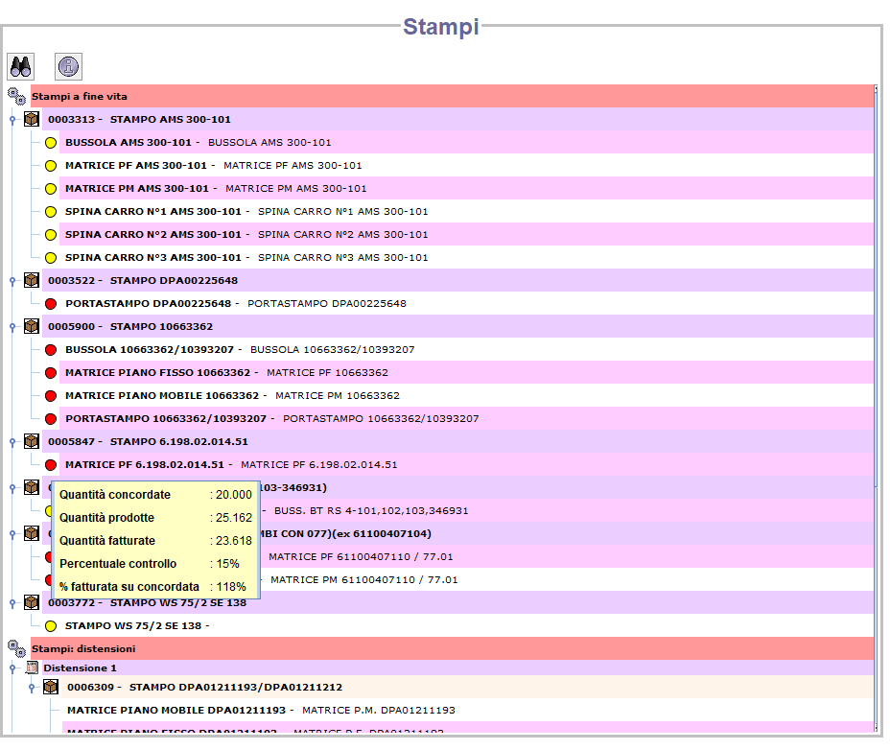This screenshot has width=890, height=750.
Task: Click the box icon for stampo 0005900
Action: (x=32, y=326)
